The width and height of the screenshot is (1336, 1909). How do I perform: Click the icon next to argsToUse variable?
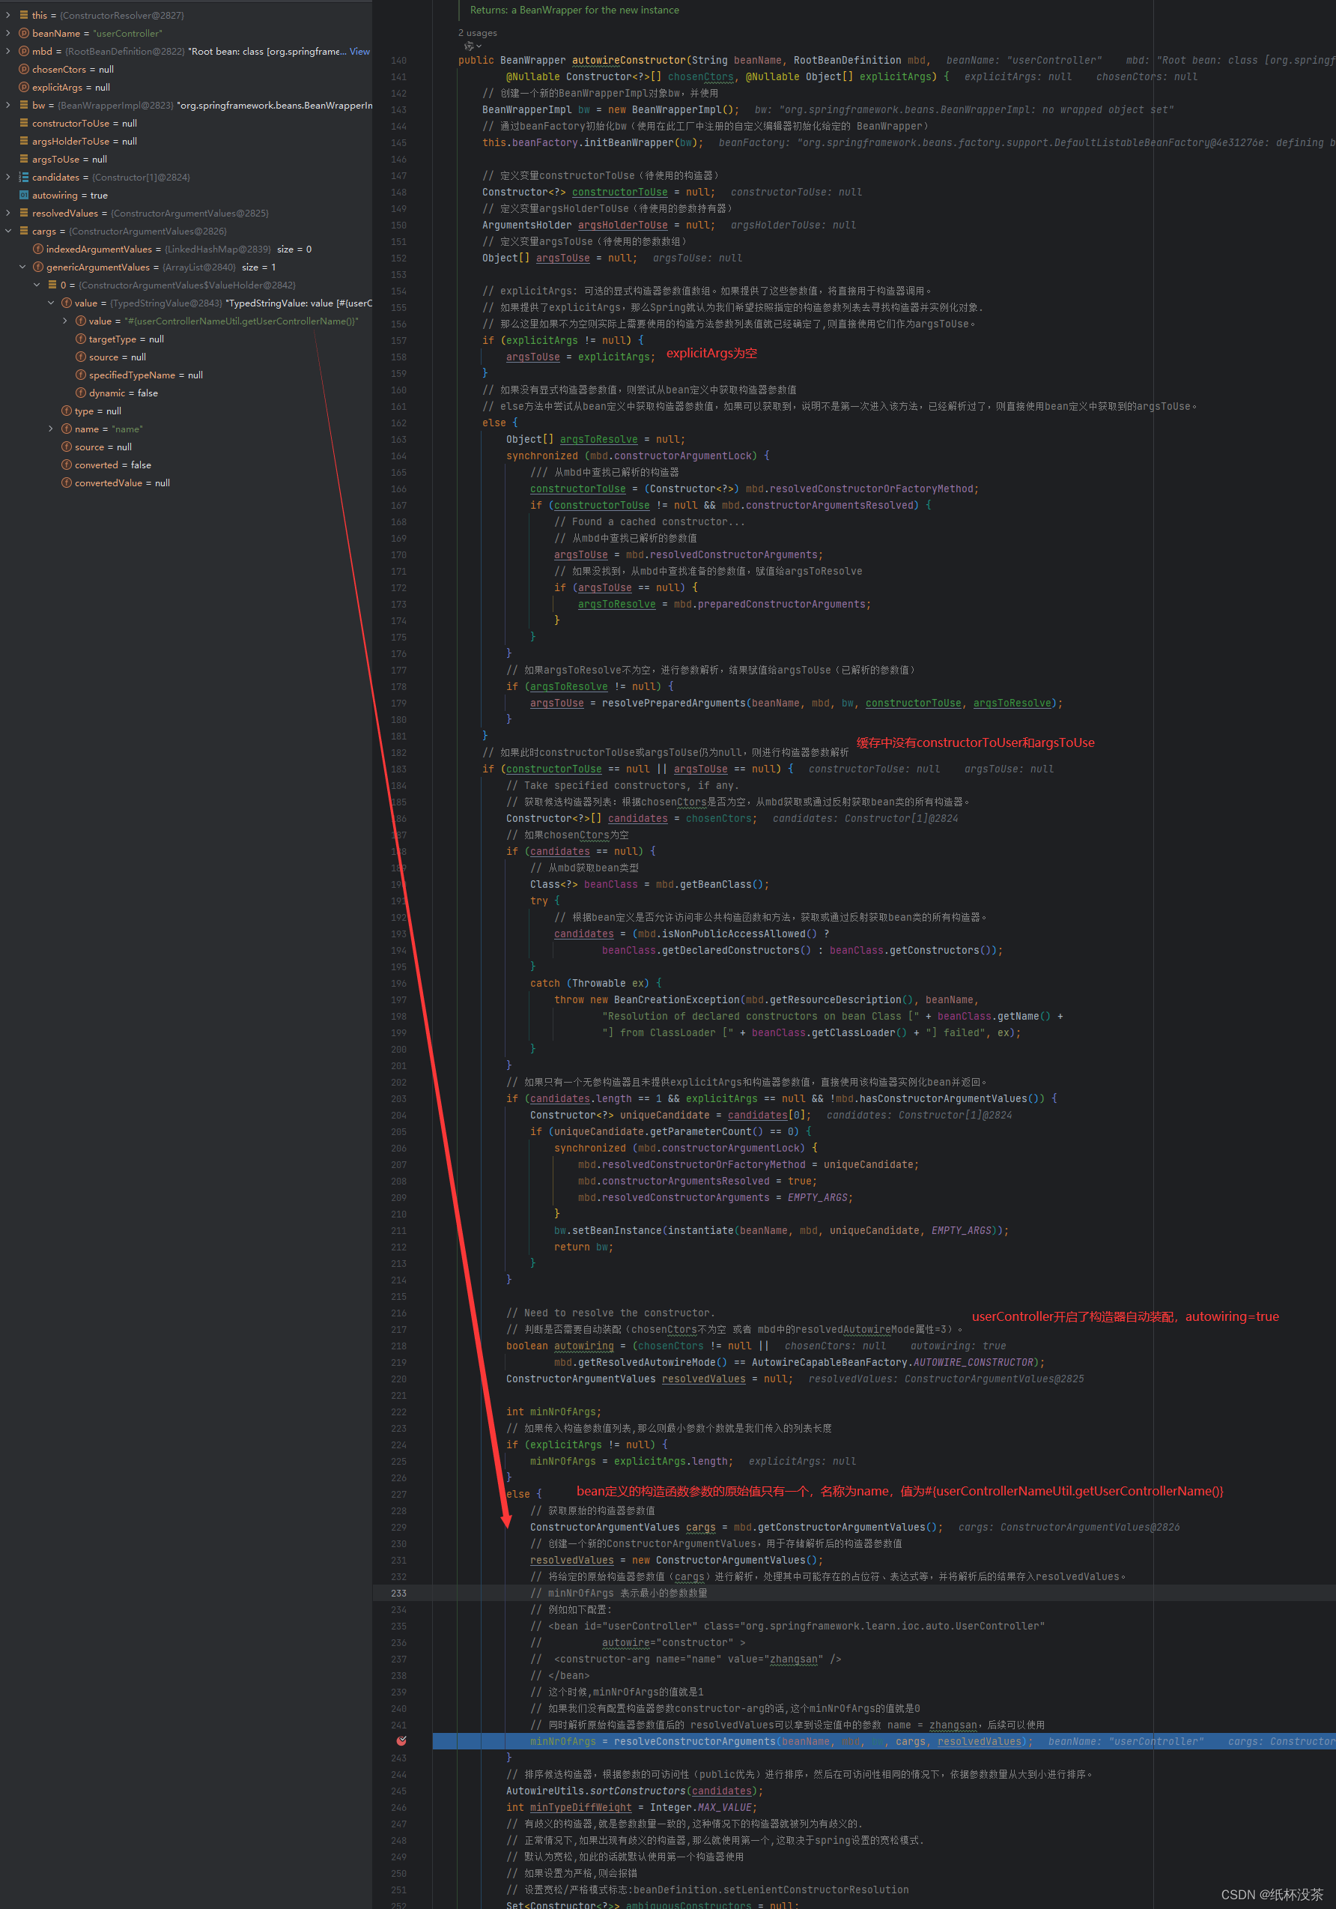point(24,160)
